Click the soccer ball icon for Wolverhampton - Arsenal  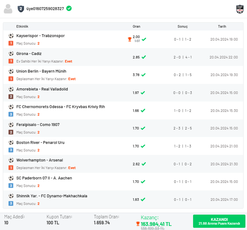tap(11, 160)
